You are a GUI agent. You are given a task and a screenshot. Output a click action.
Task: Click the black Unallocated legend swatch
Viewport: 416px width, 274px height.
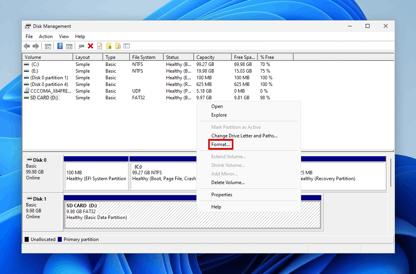click(26, 239)
